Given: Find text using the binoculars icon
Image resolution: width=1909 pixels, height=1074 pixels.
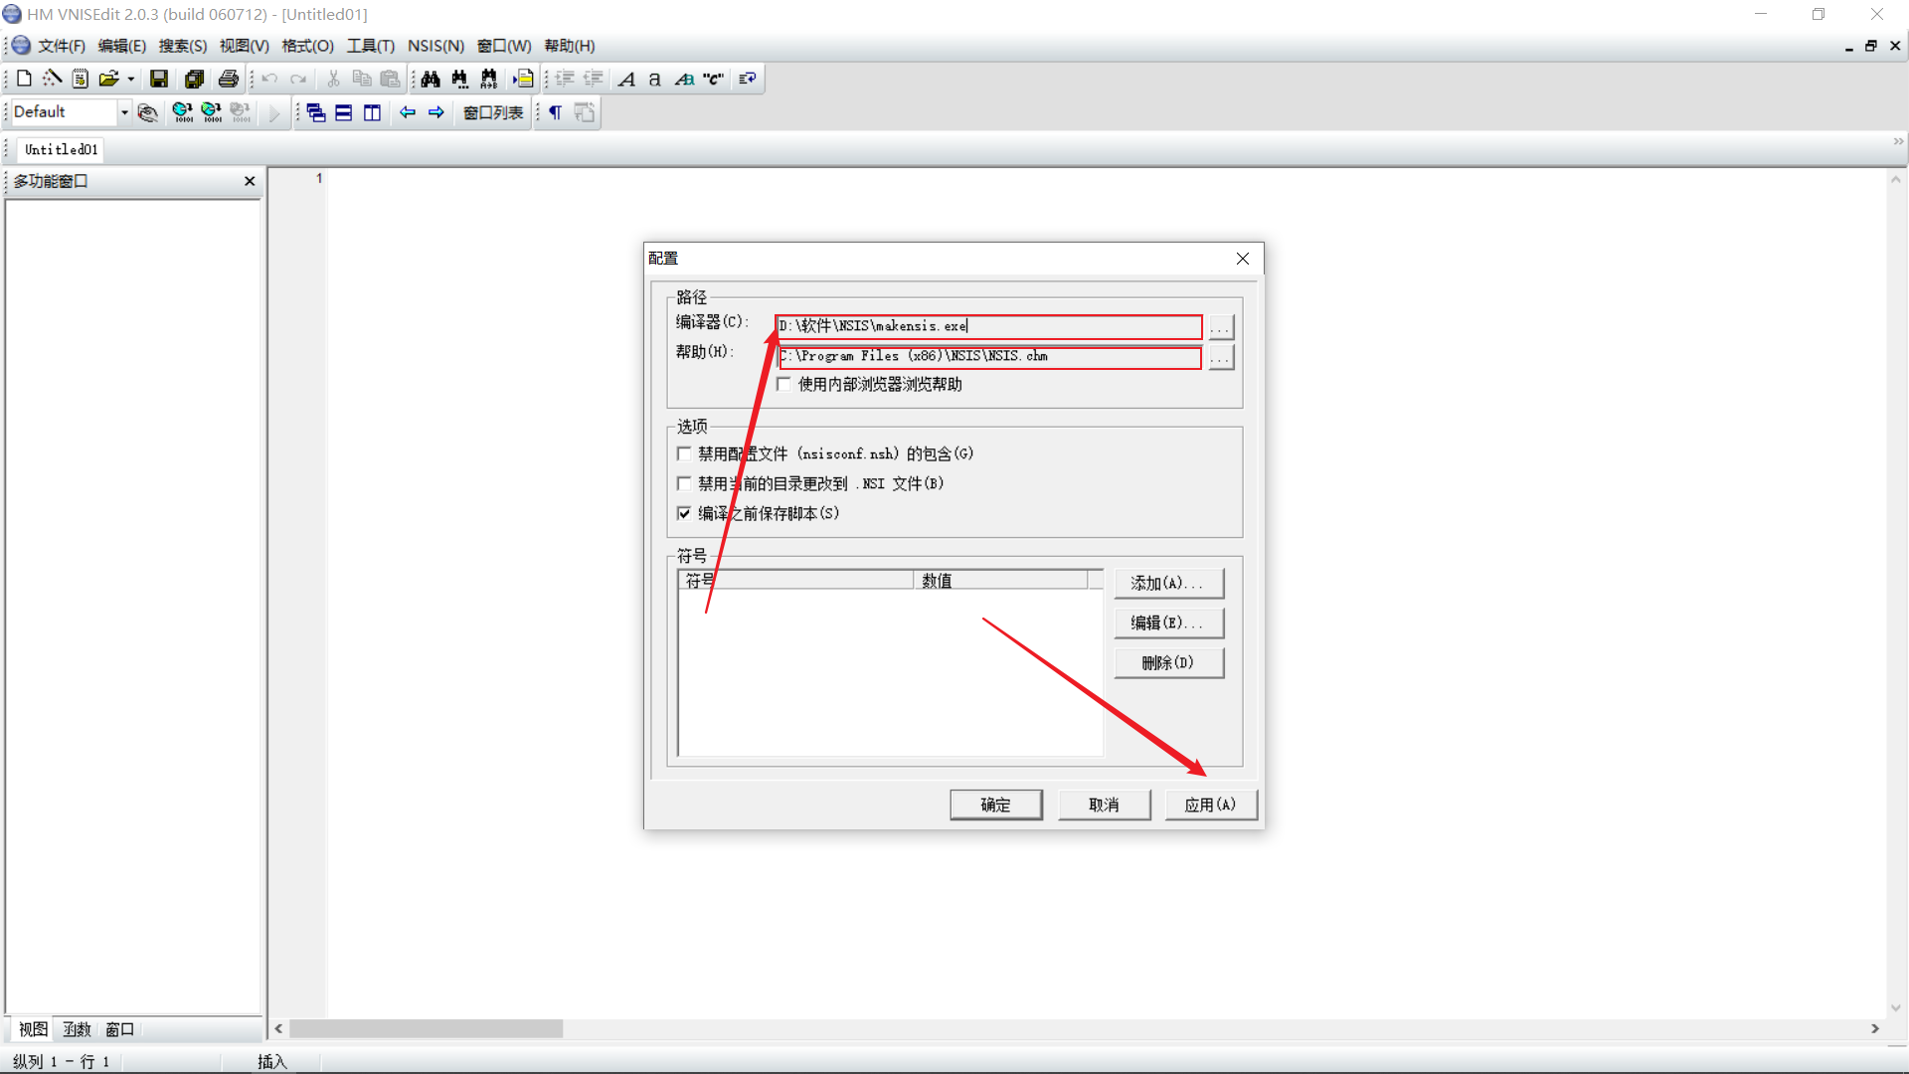Looking at the screenshot, I should [x=431, y=79].
